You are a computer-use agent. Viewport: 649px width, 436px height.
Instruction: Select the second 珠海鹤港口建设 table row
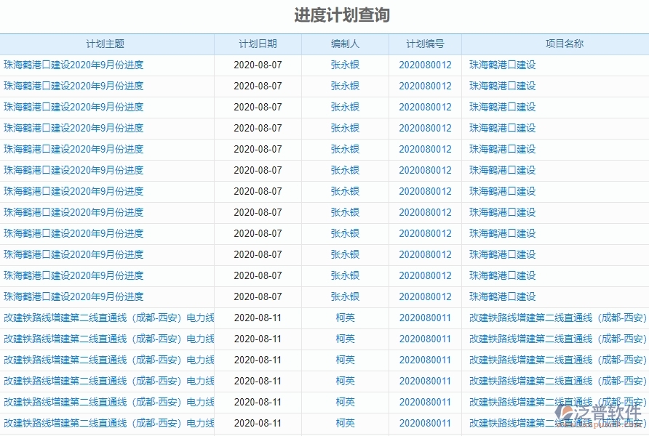pos(73,85)
